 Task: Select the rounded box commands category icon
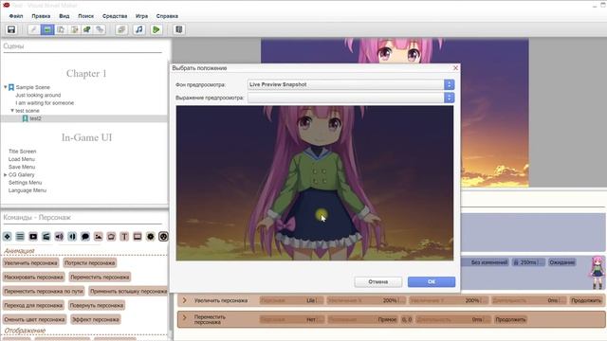click(112, 236)
